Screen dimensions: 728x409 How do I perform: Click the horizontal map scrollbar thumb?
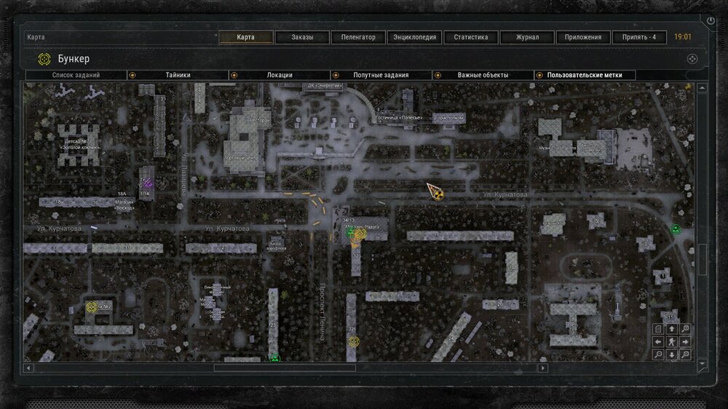(x=285, y=368)
